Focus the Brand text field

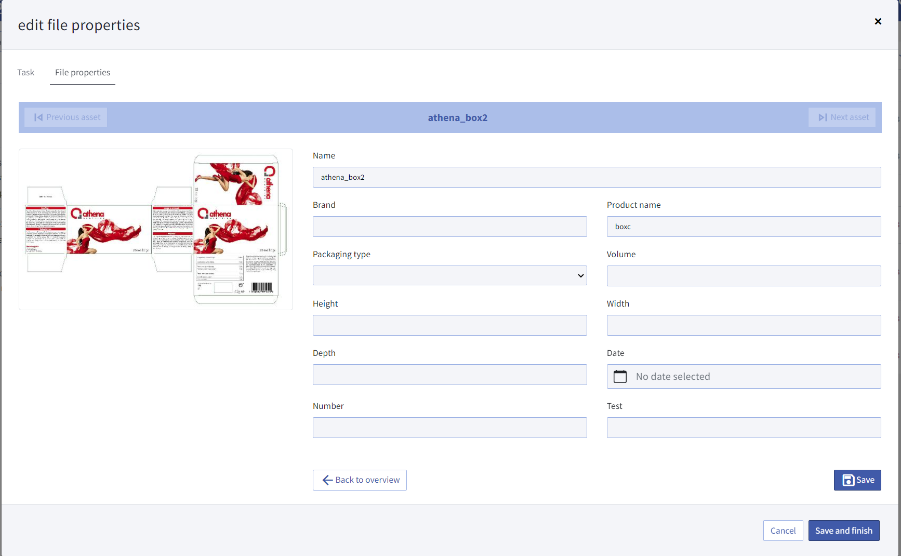(449, 227)
